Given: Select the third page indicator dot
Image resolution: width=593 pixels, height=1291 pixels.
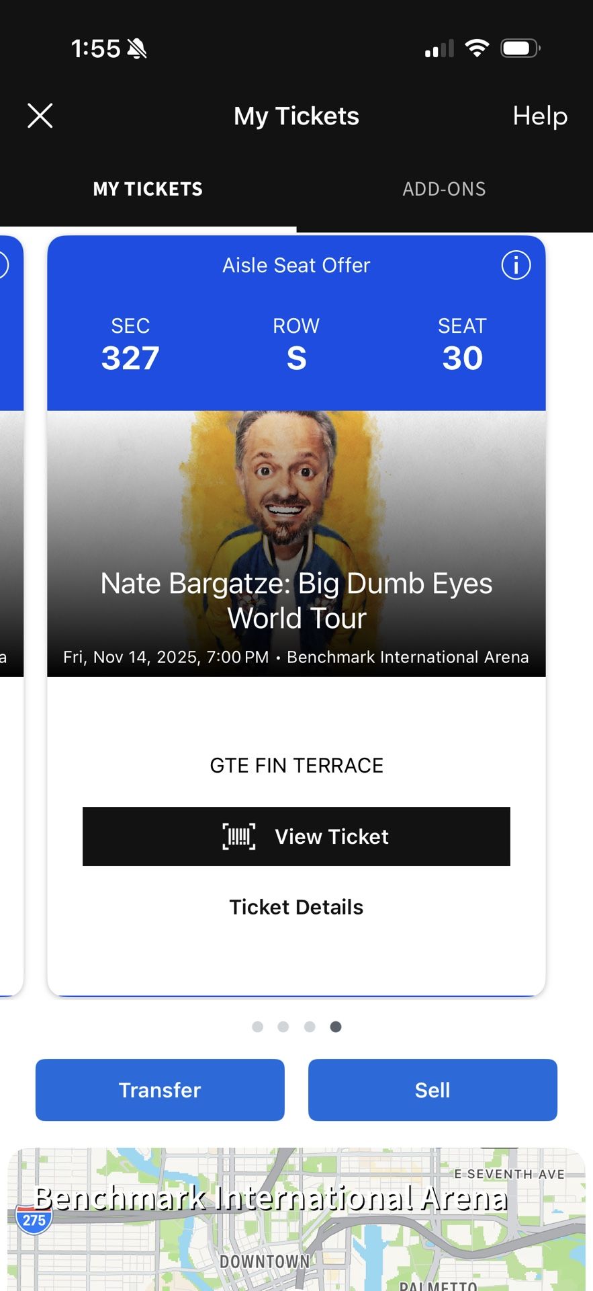Looking at the screenshot, I should (310, 1027).
